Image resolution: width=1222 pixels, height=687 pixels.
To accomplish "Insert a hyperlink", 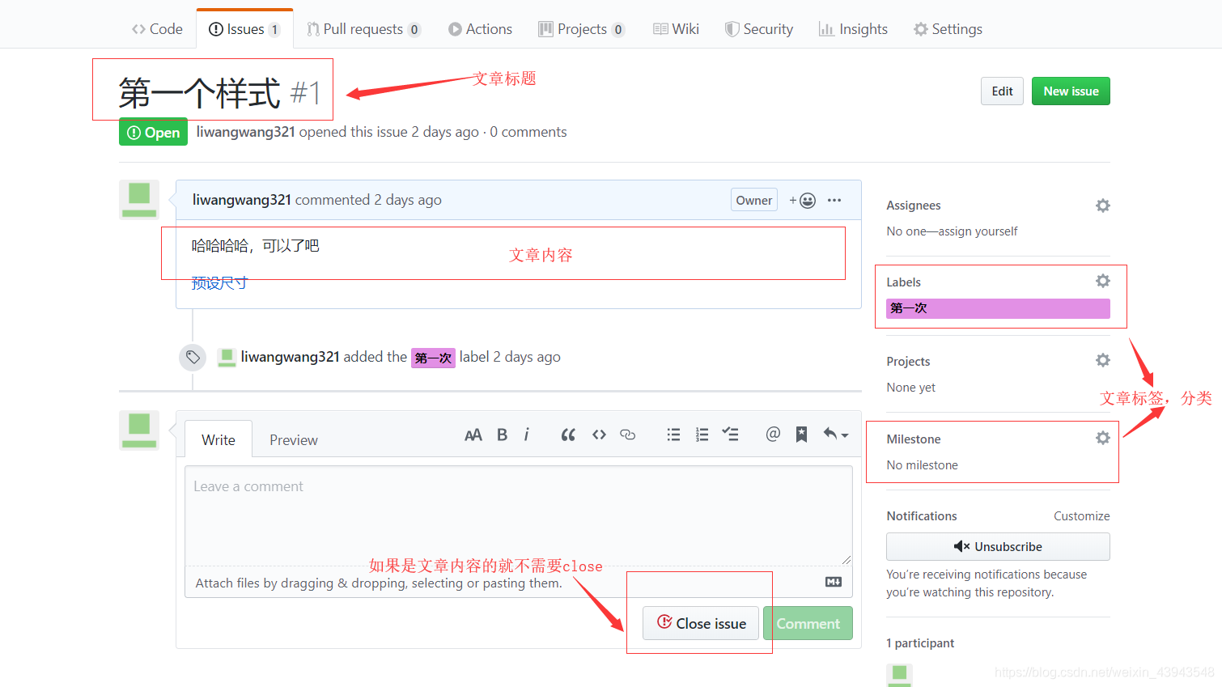I will coord(627,435).
